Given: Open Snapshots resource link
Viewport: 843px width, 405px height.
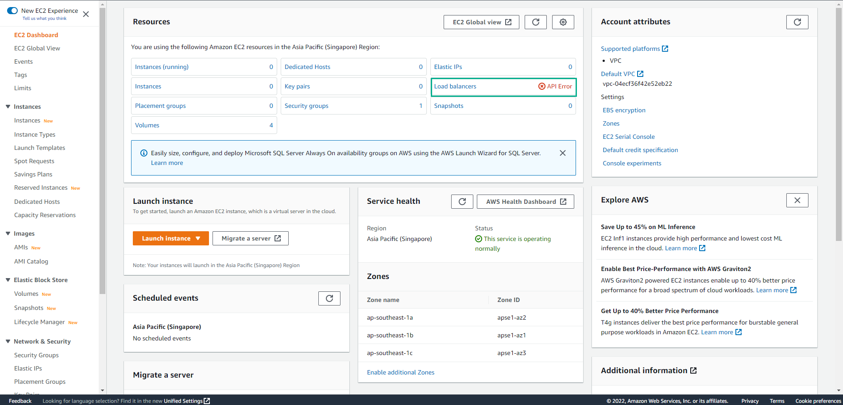Looking at the screenshot, I should (449, 106).
